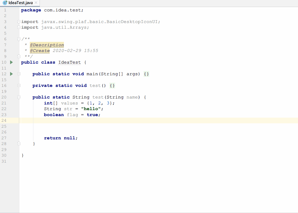Collapse the Javadoc comment fold on line 6

click(19, 39)
